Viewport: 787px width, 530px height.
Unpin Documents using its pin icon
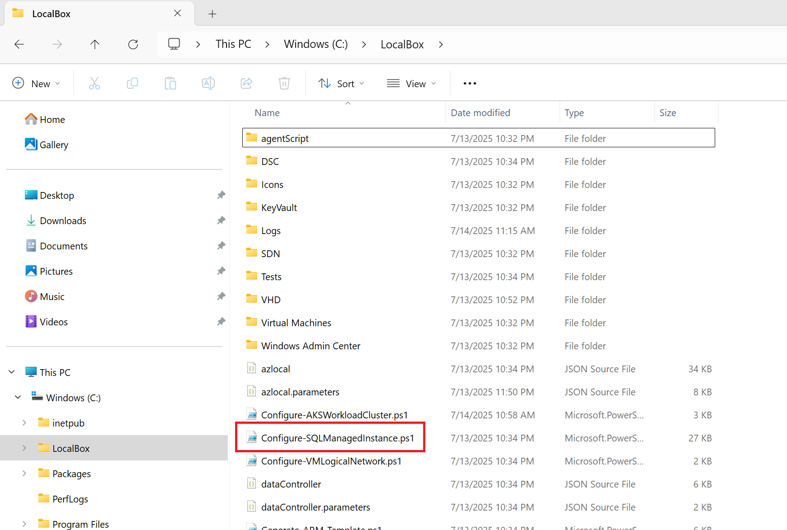[x=221, y=246]
